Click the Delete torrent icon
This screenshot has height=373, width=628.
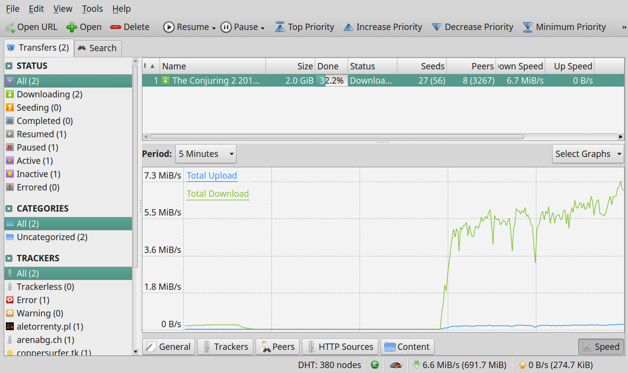tap(116, 27)
